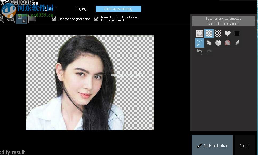
Task: Toggle the natural edge modification checkbox
Action: [x=96, y=19]
